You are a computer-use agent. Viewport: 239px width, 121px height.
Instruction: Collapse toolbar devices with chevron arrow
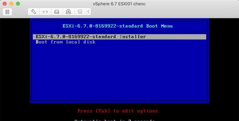click(88, 12)
